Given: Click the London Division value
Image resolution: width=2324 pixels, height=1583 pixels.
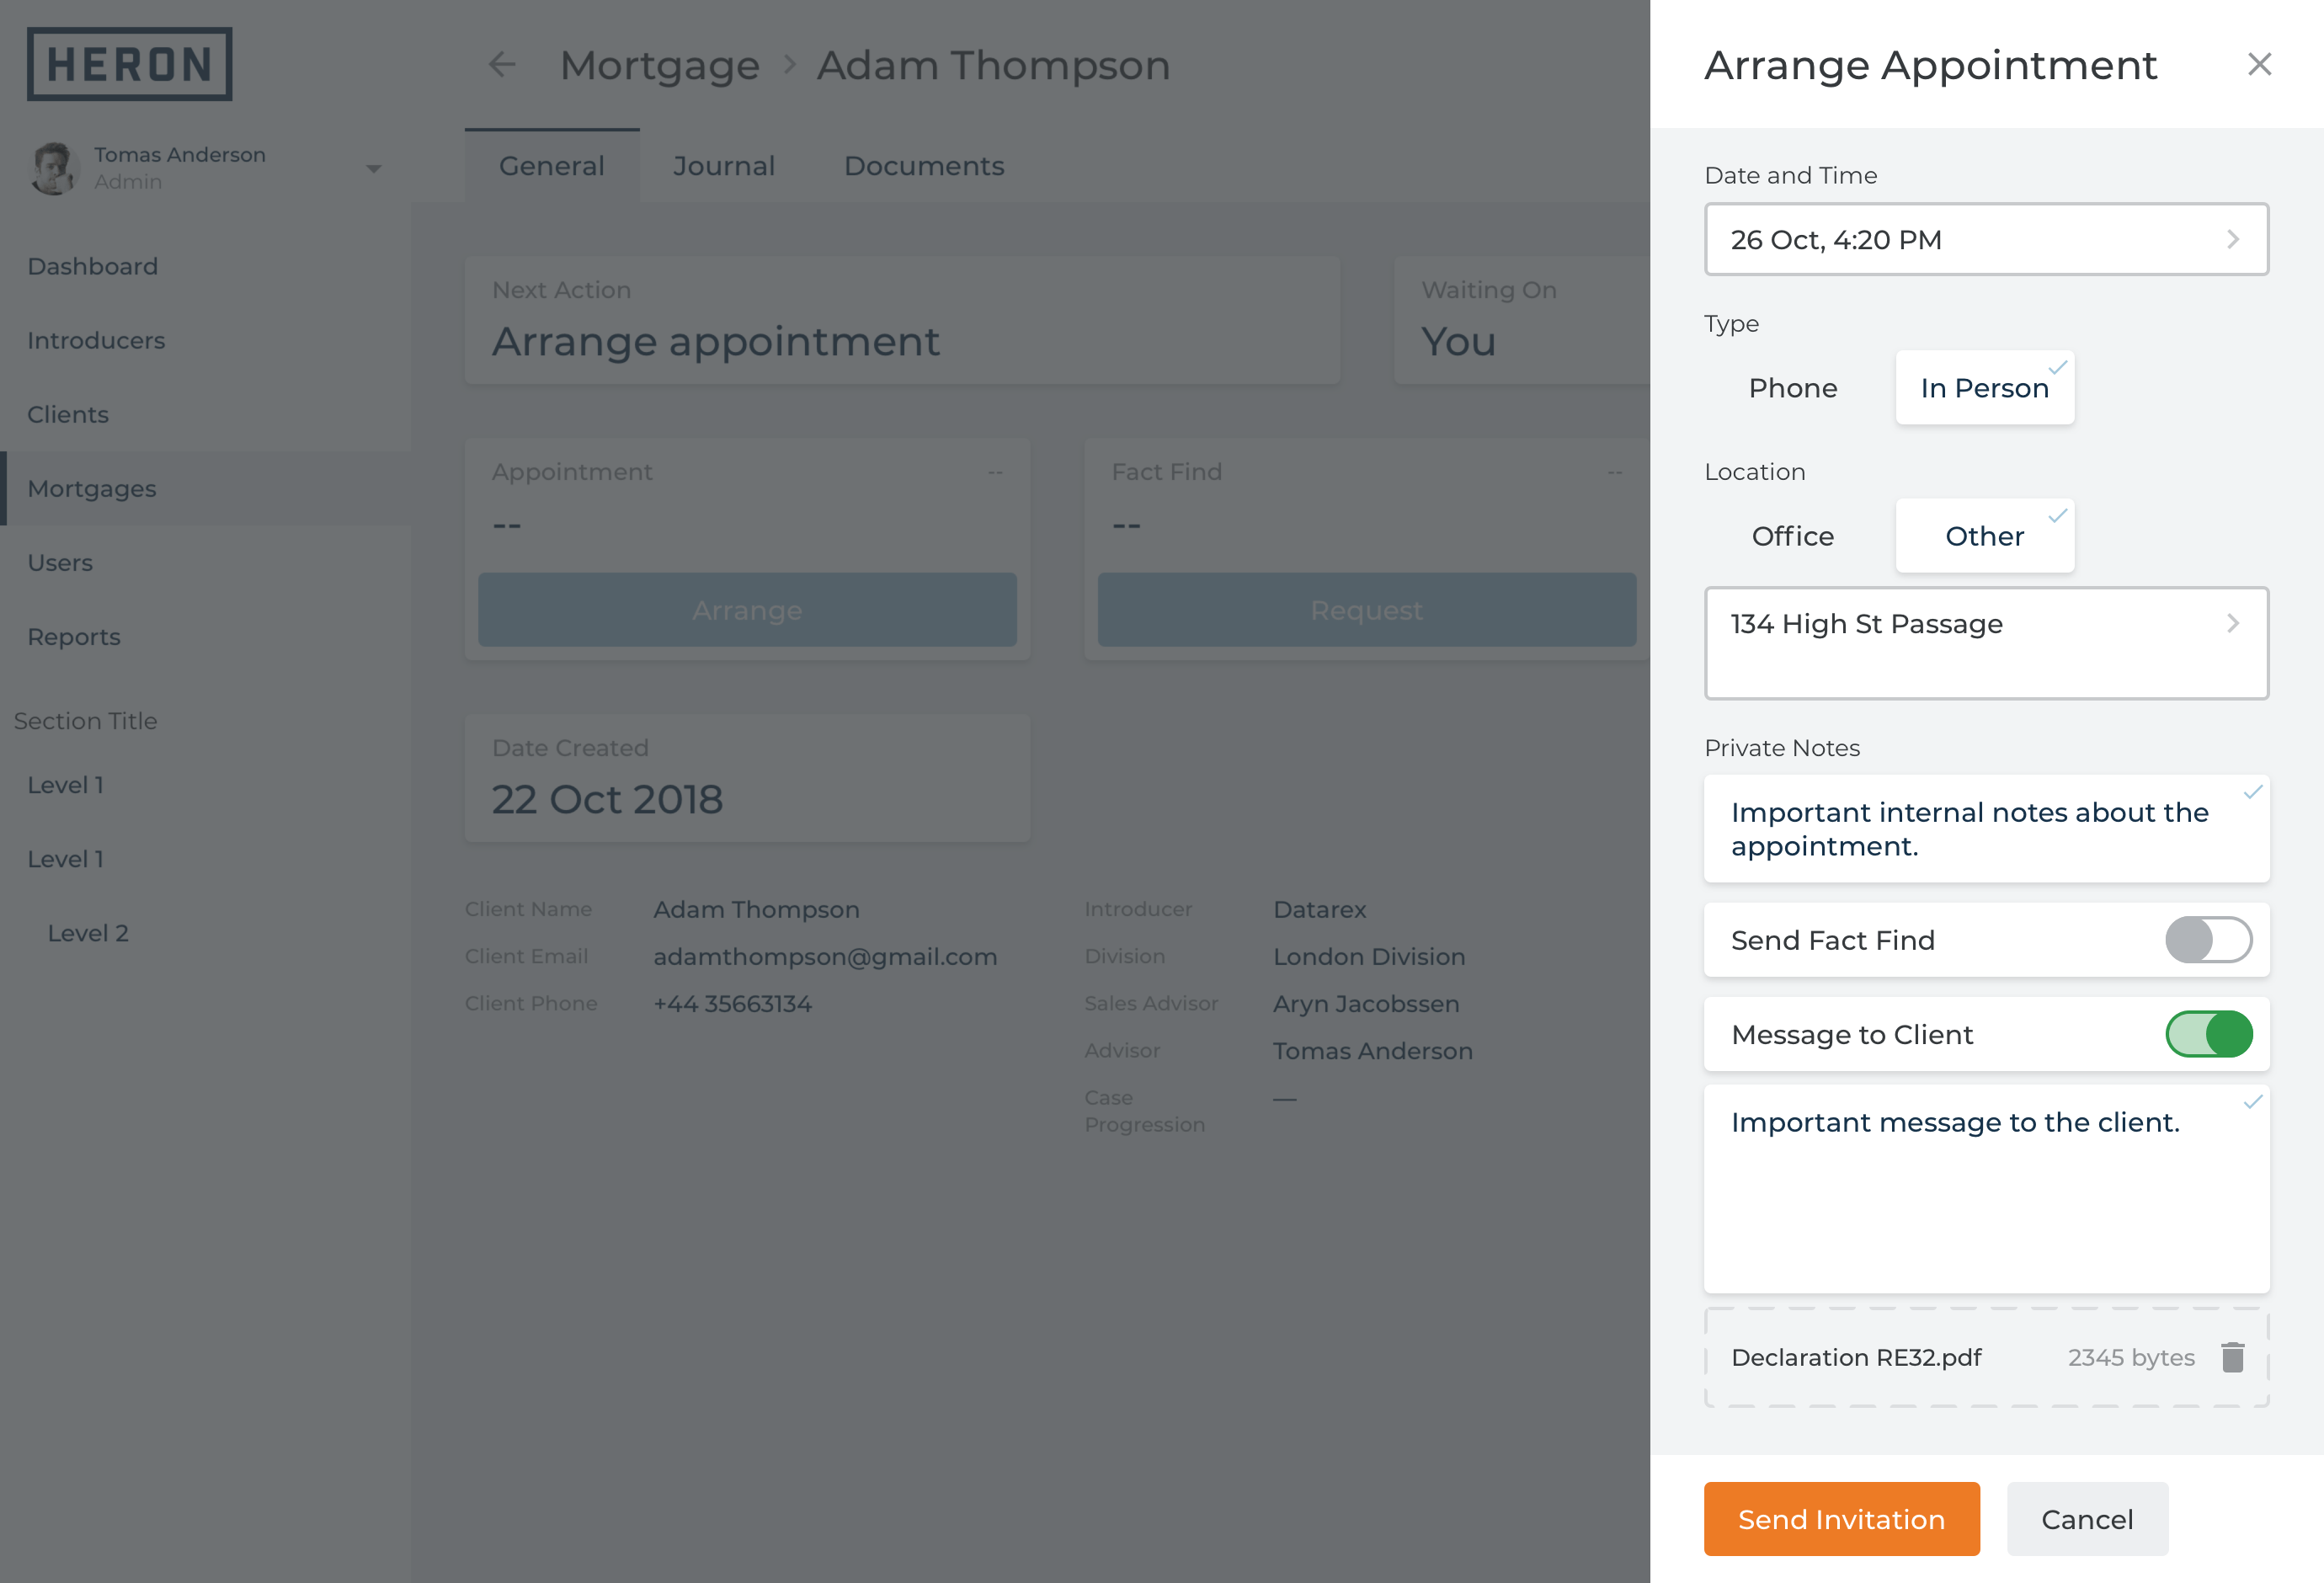Looking at the screenshot, I should tap(1369, 957).
